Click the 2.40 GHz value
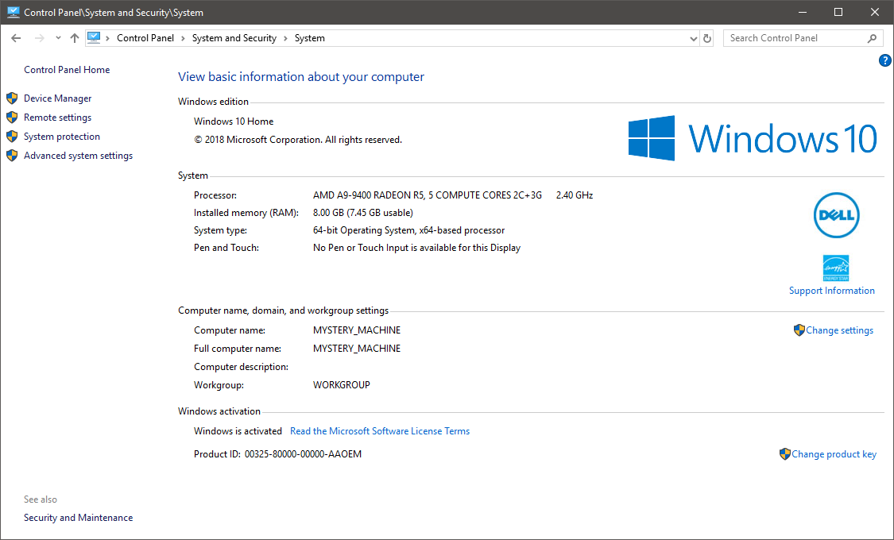This screenshot has width=894, height=540. [574, 195]
